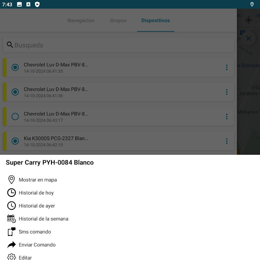260x260 pixels.
Task: Toggle radio button of first Chevrolet Luv D-Max
Action: (x=15, y=67)
